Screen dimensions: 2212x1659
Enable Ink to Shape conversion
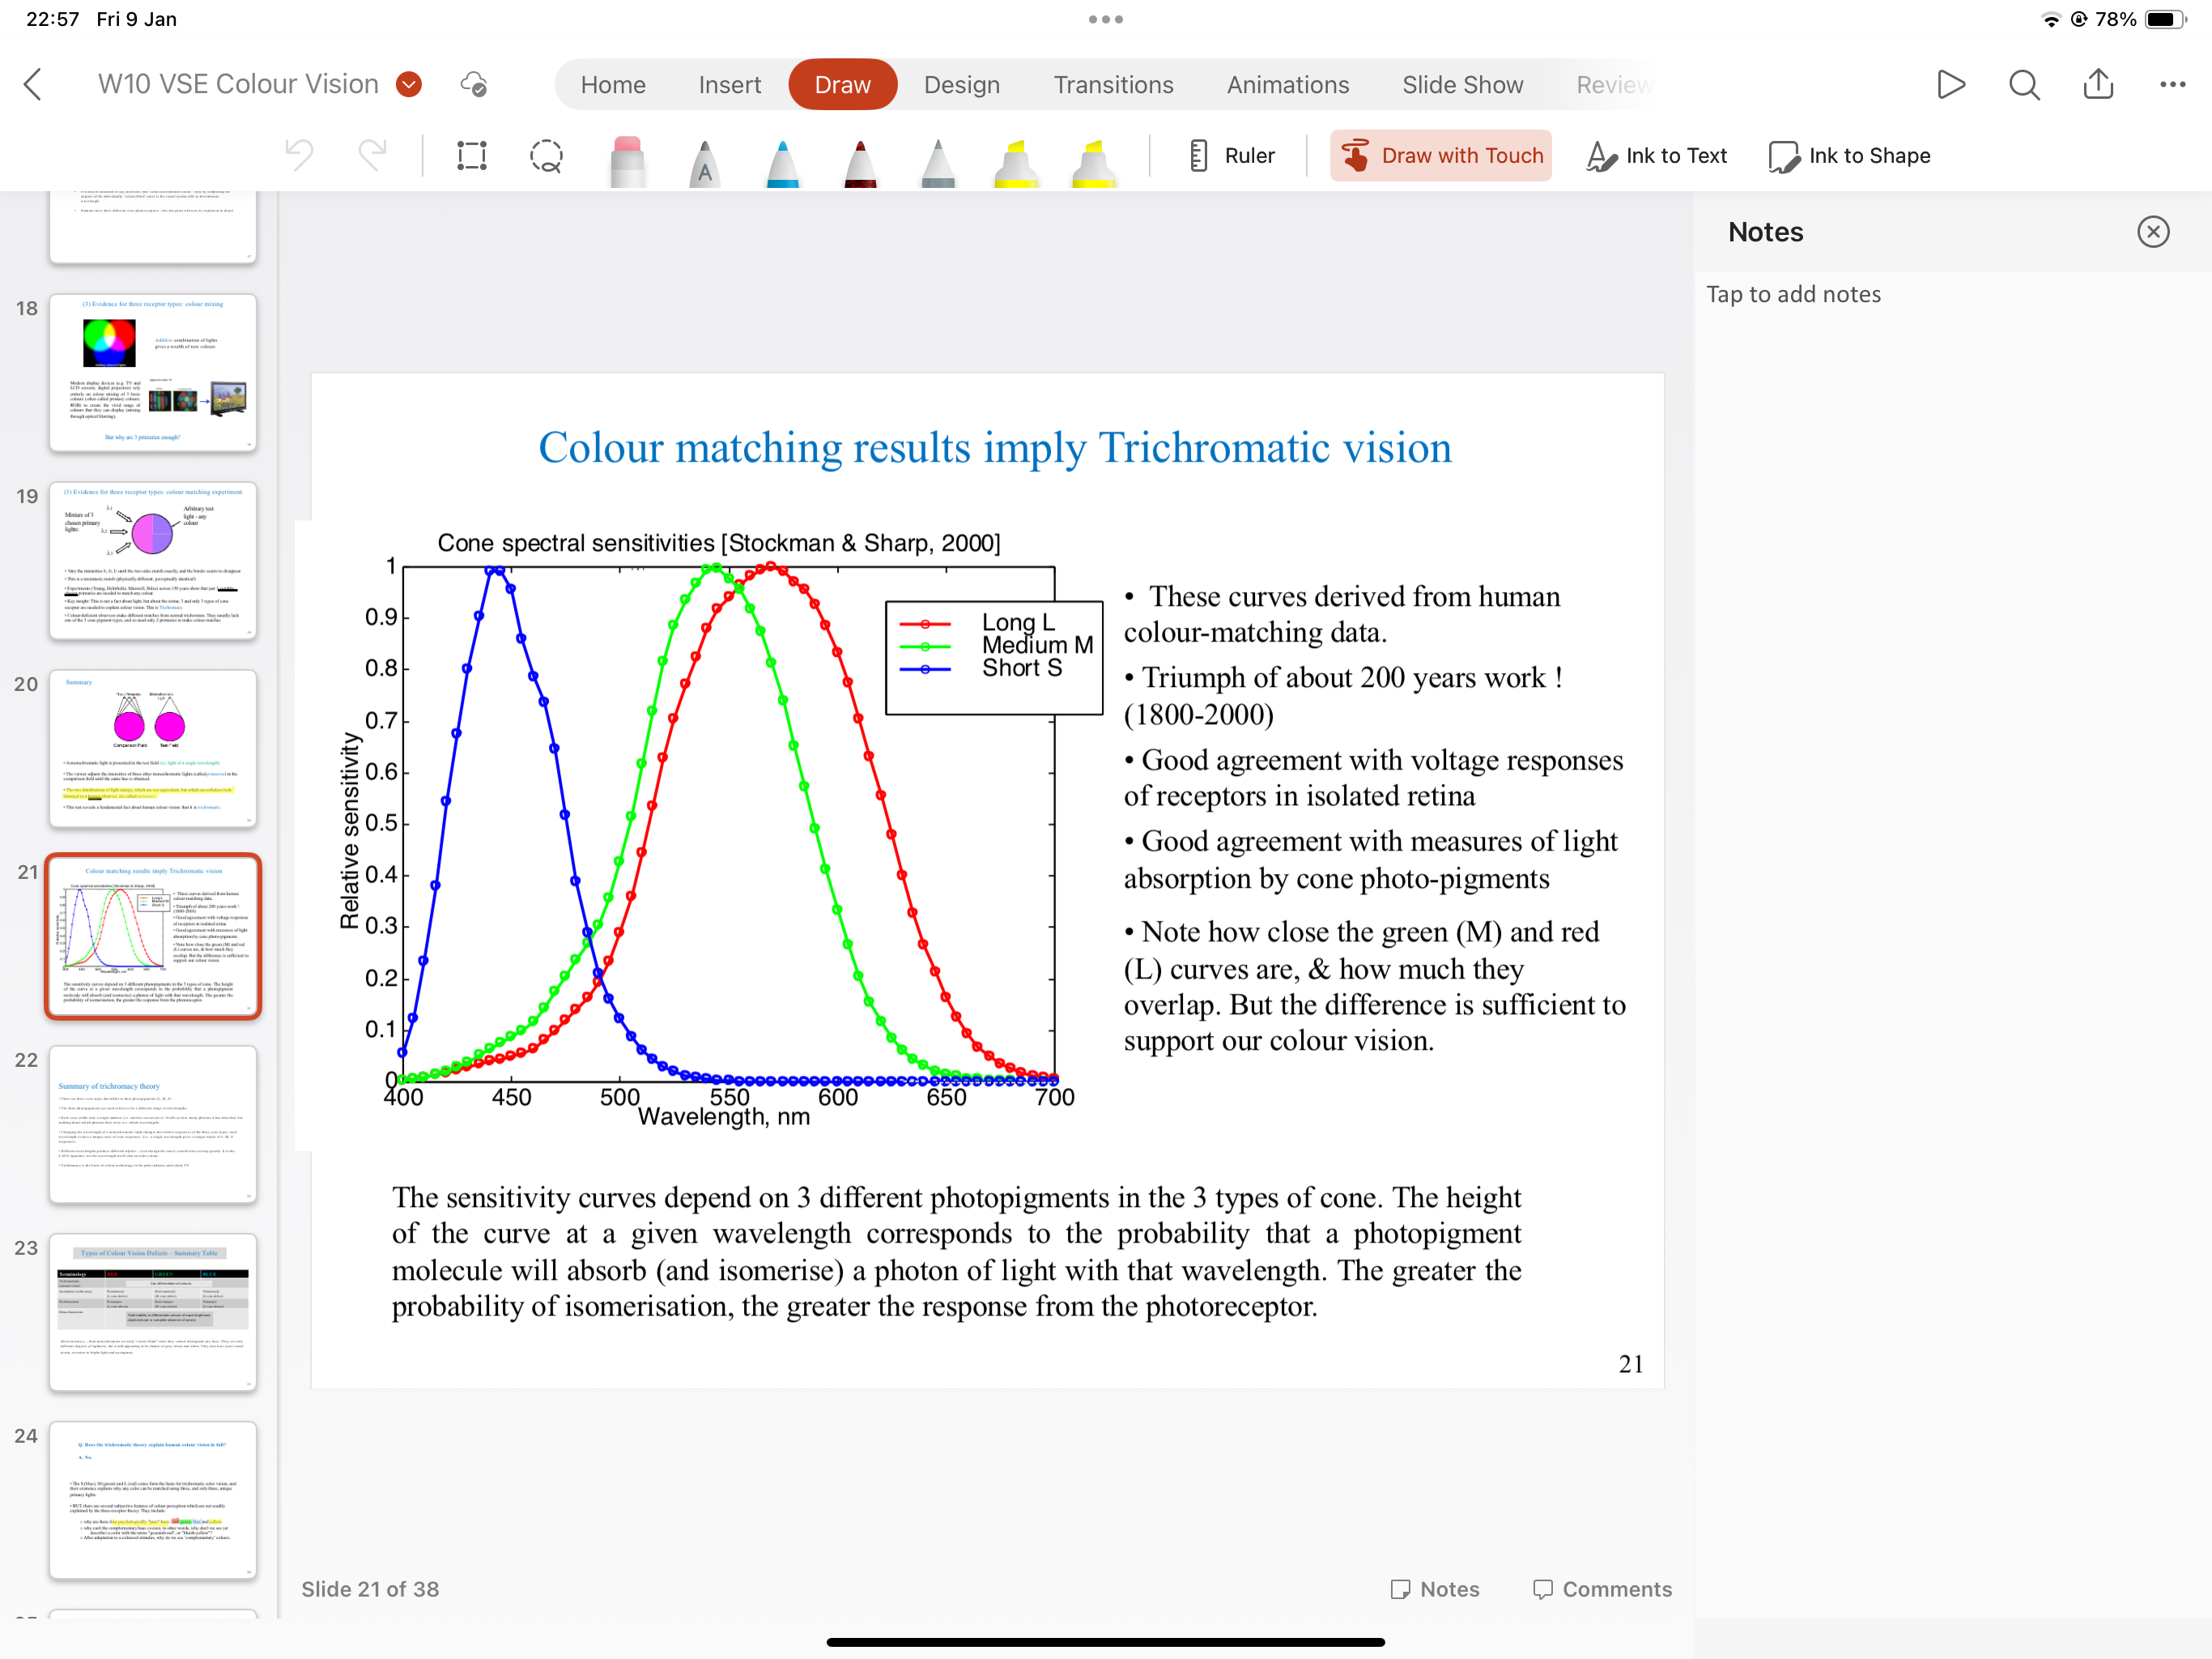(1849, 155)
